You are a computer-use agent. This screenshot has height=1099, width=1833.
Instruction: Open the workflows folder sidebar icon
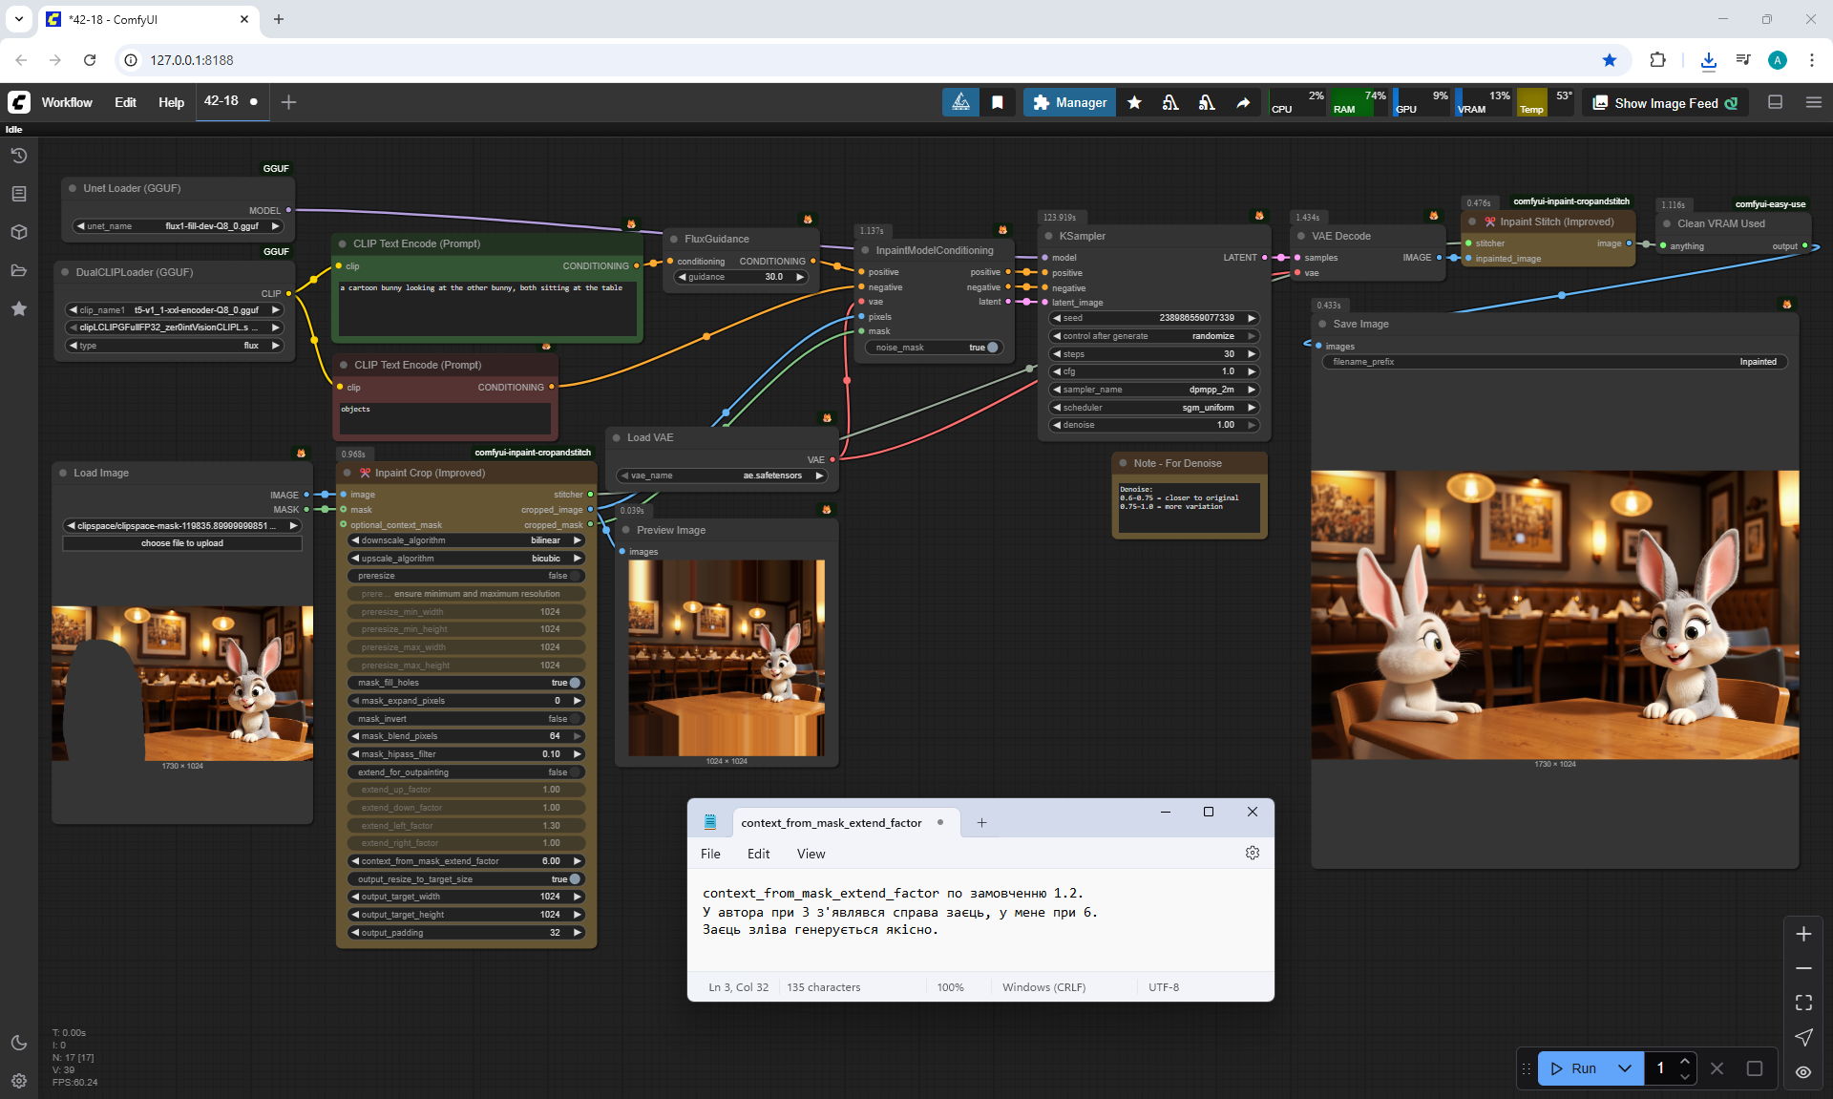(19, 270)
